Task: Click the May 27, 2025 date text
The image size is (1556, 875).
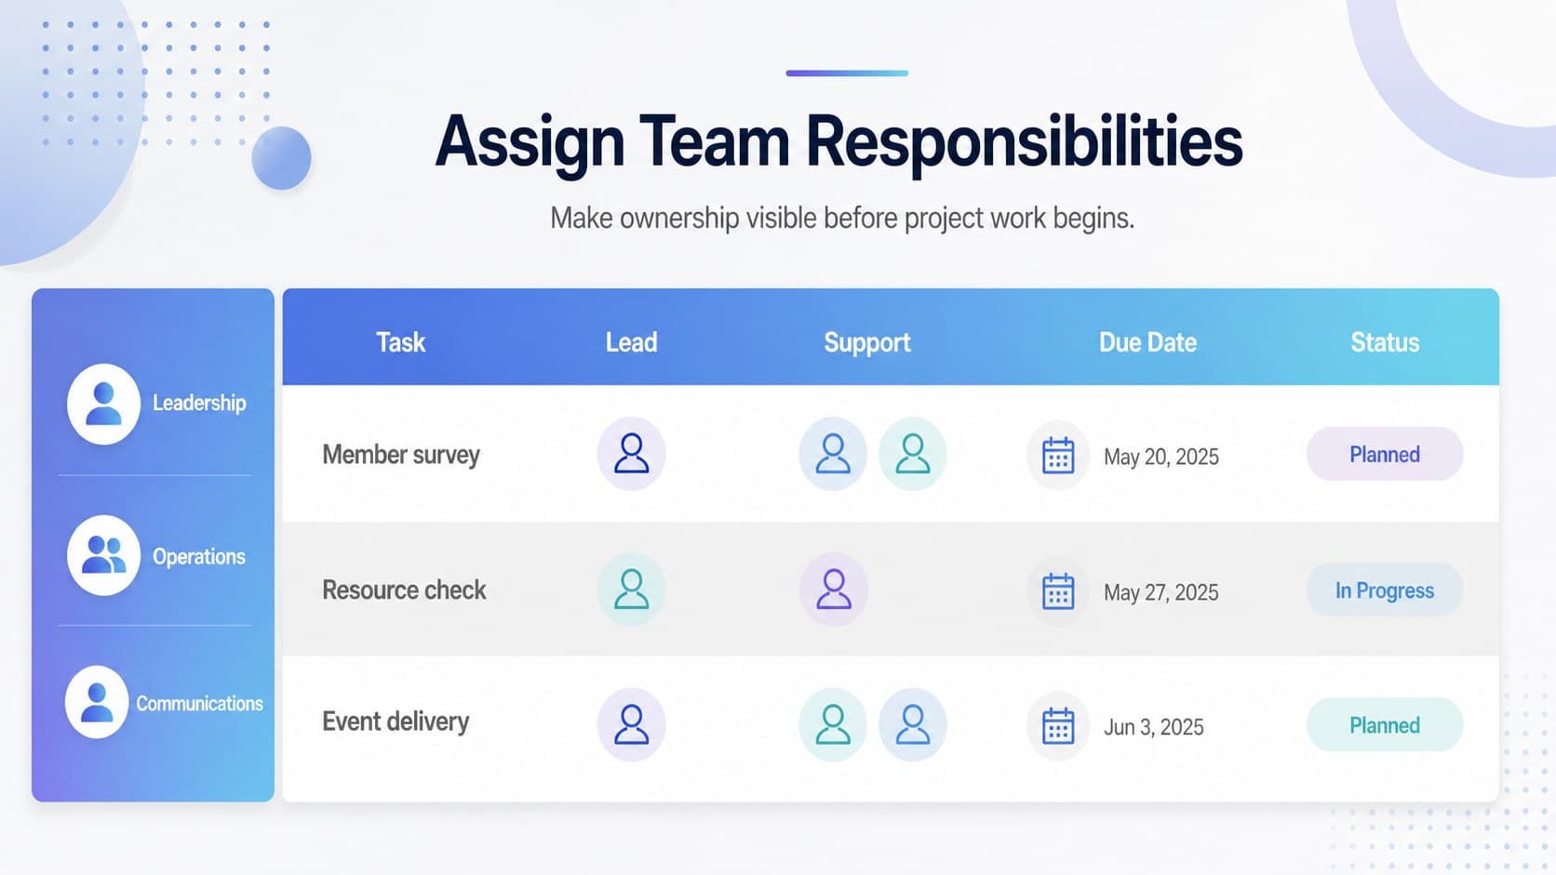Action: (x=1160, y=592)
